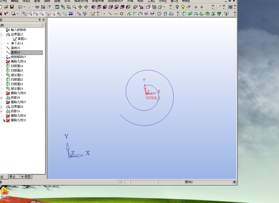
Task: Activate the pan four-arrow tool
Action: (80, 7)
